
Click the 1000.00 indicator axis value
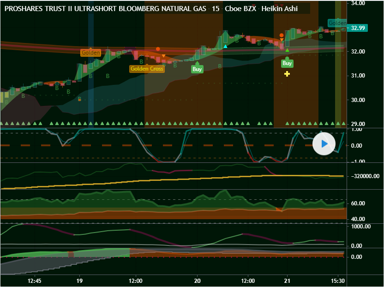[361, 227]
